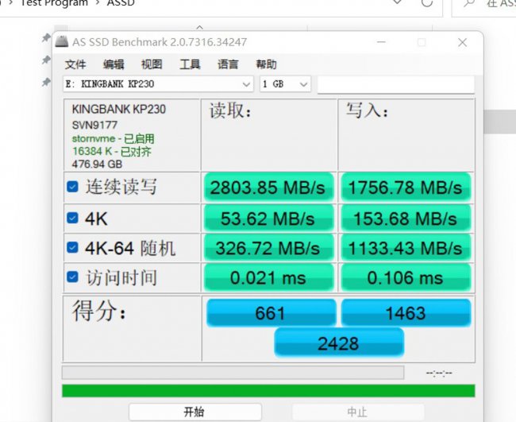Click the total score 2428
The image size is (516, 422).
pyautogui.click(x=339, y=343)
